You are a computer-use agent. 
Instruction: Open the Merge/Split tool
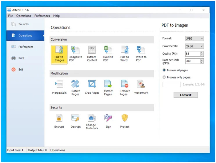click(x=59, y=87)
